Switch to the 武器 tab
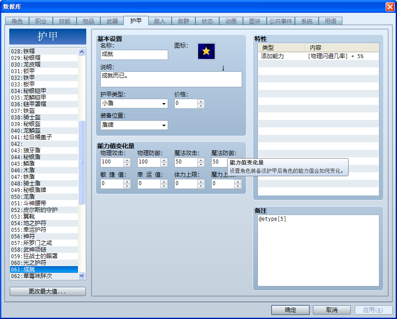397x319 pixels. point(112,21)
